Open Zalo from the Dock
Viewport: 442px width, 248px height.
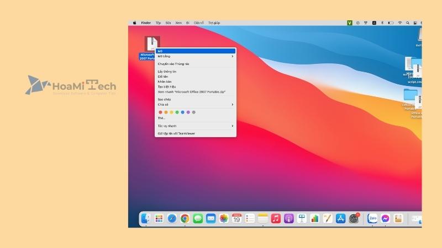[x=372, y=219]
